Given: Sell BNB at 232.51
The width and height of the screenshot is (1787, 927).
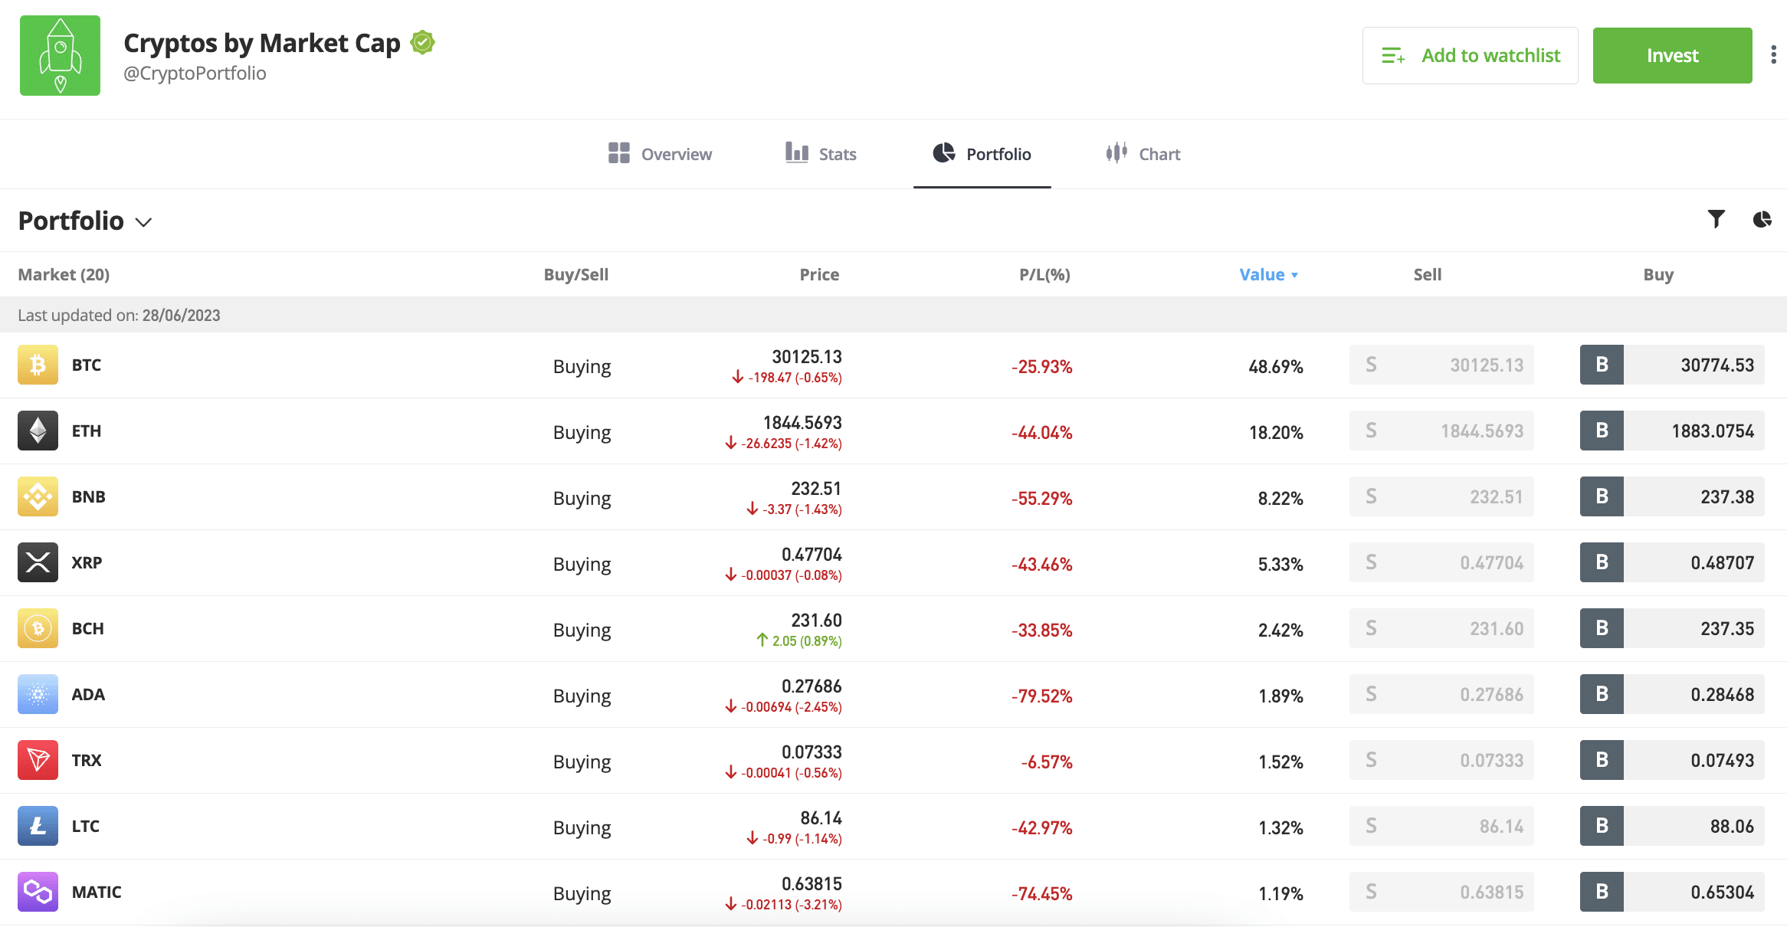Looking at the screenshot, I should (x=1441, y=496).
